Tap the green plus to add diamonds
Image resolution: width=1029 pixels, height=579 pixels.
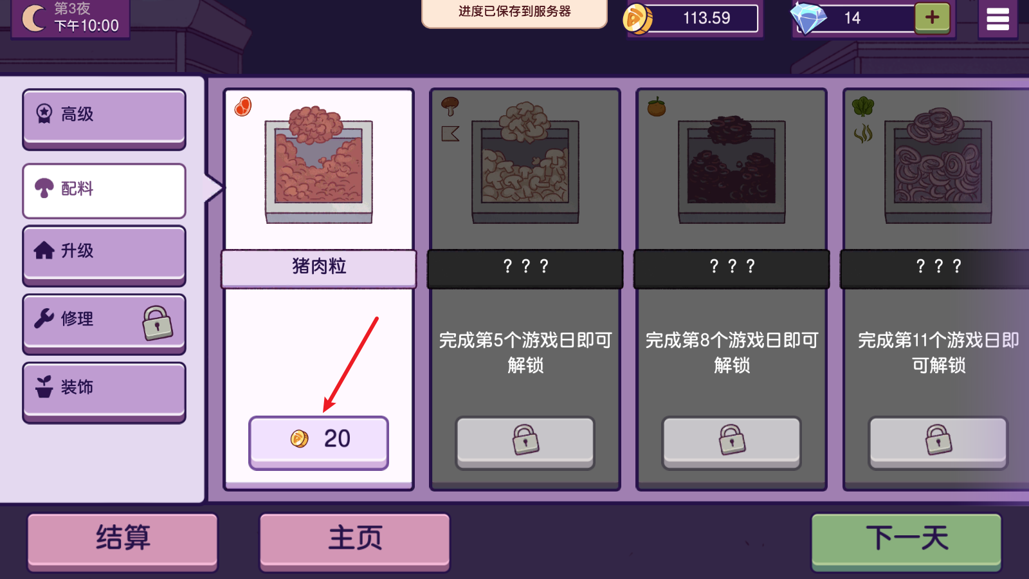[x=932, y=17]
